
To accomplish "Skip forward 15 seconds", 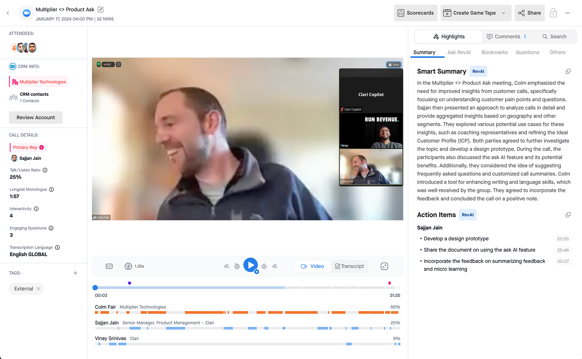I will tap(264, 266).
